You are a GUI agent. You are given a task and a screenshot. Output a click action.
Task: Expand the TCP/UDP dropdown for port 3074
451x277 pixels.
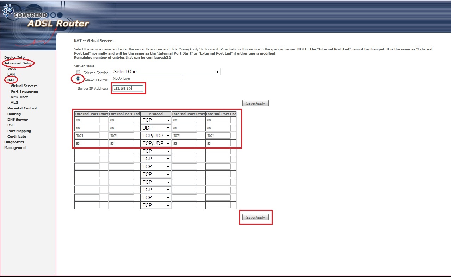tap(156, 136)
